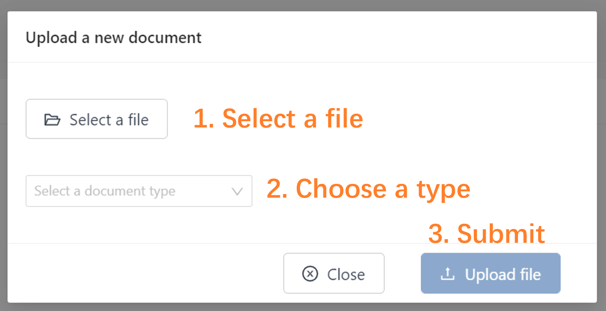Click the upload arrow icon

tap(447, 274)
